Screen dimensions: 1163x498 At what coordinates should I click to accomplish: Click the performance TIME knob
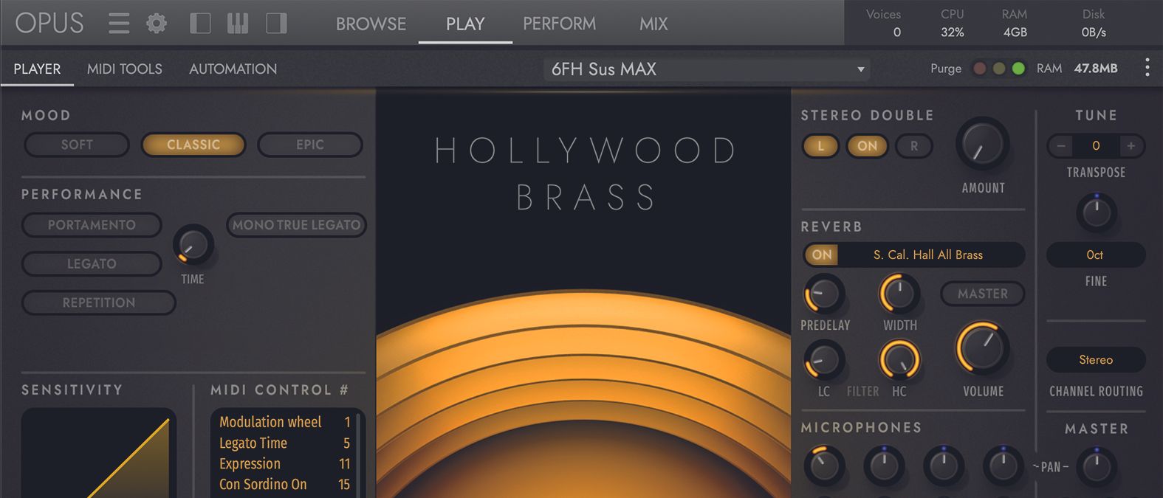click(193, 246)
